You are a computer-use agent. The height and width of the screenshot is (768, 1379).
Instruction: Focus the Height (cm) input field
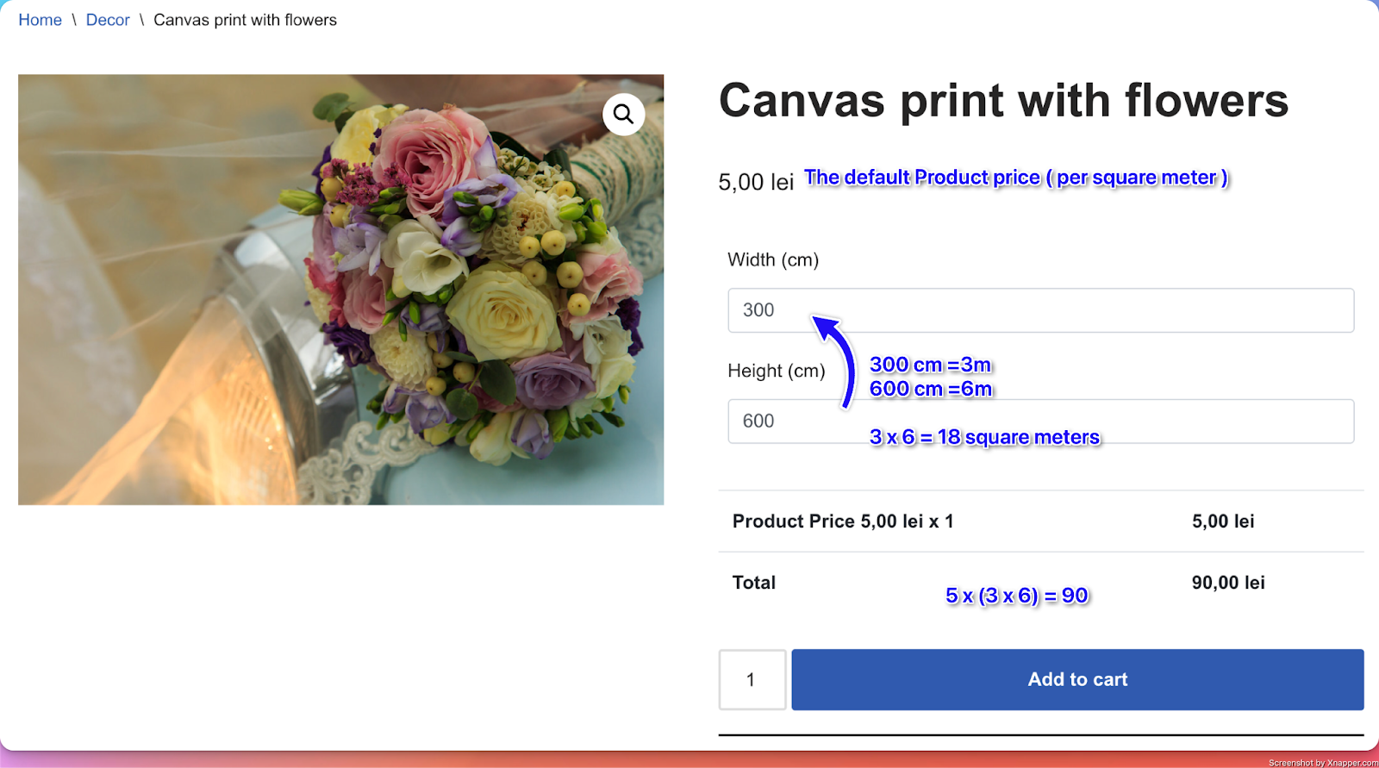click(1040, 421)
